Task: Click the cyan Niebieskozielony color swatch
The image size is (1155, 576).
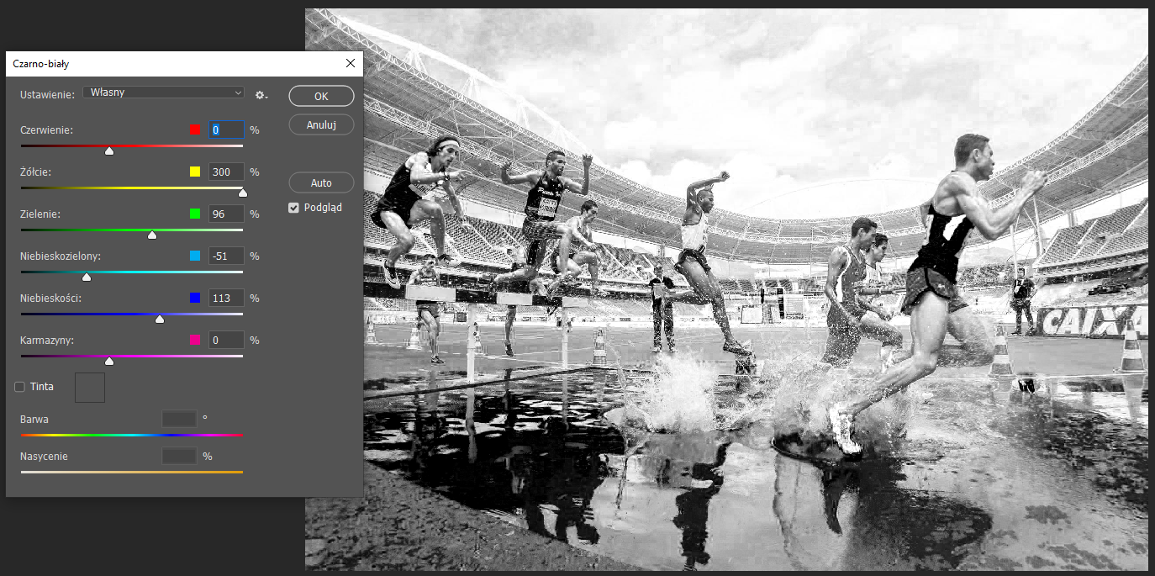Action: pos(195,256)
